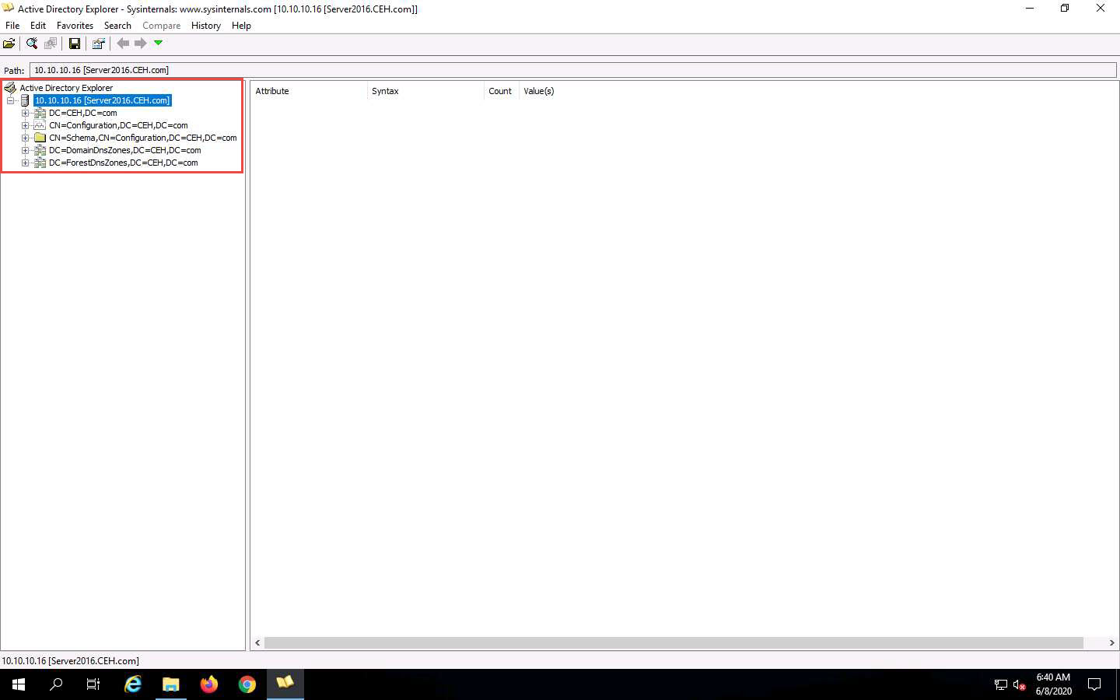This screenshot has width=1120, height=700.
Task: Open the green history dropdown arrow
Action: point(159,43)
